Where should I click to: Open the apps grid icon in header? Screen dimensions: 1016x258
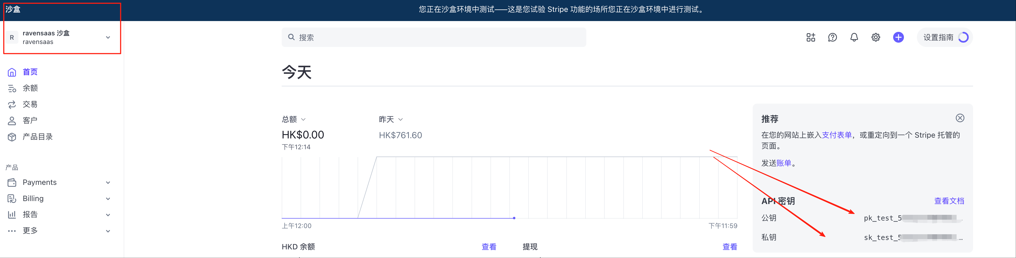[x=810, y=38]
